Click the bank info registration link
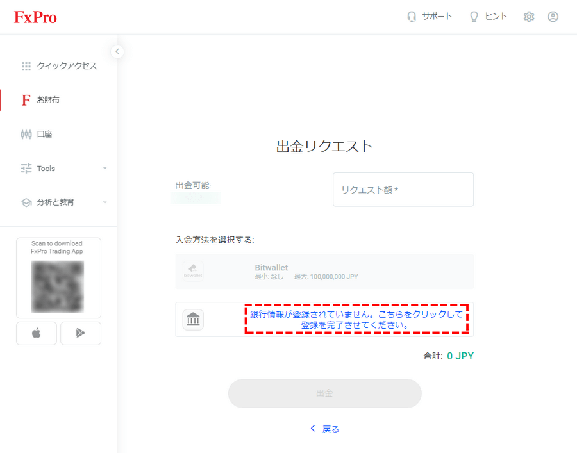 click(x=356, y=320)
